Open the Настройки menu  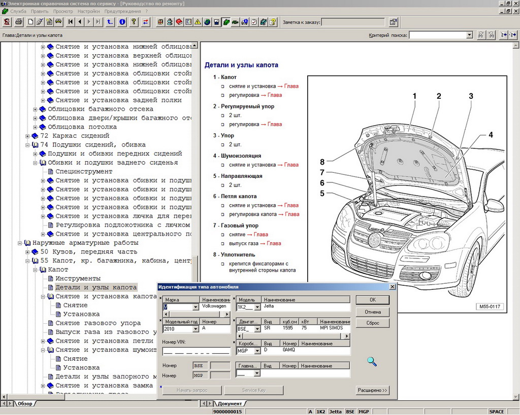click(x=88, y=11)
